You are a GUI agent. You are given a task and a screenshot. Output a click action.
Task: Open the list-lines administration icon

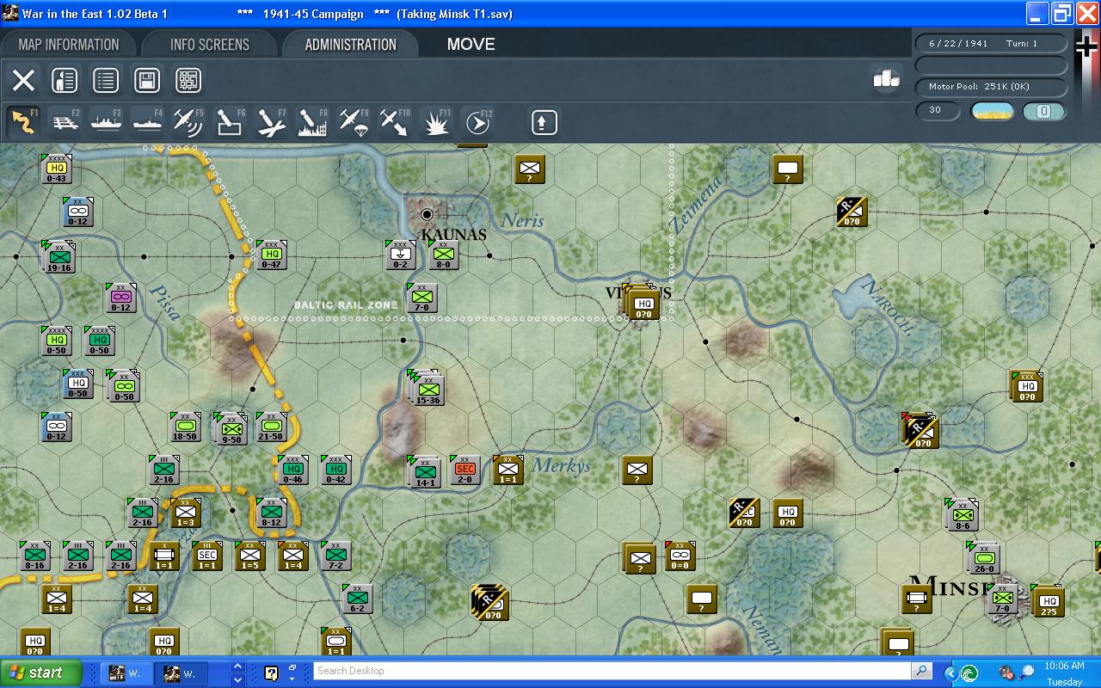coord(106,80)
